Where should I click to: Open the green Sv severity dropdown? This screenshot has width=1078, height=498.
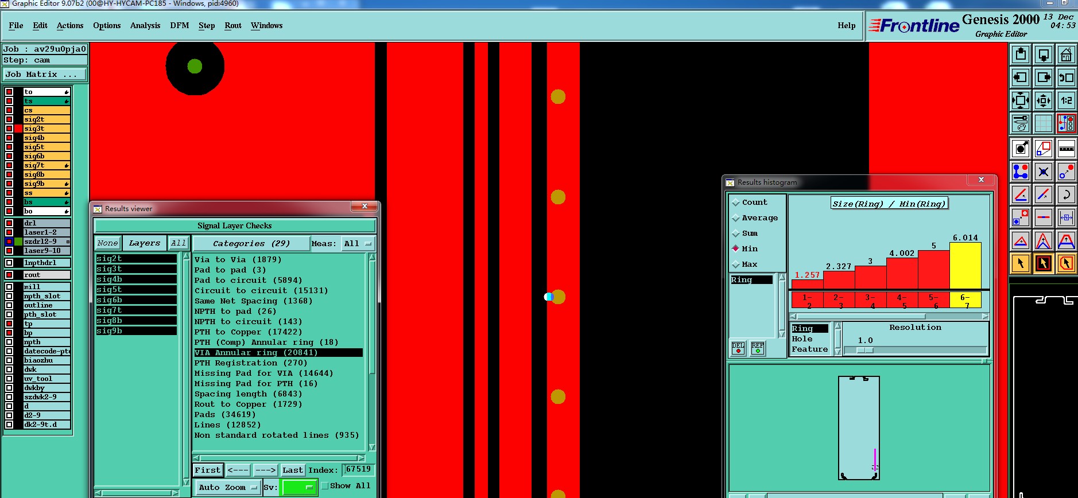pyautogui.click(x=298, y=487)
